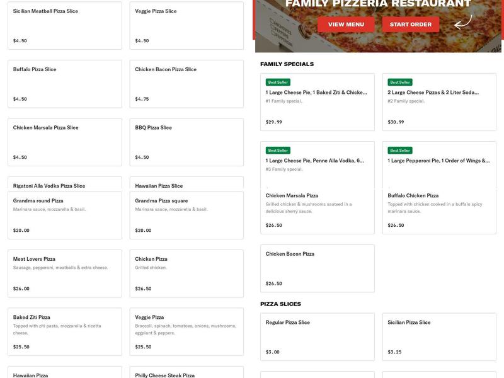Viewport: 504px width, 378px height.
Task: Choose the Chicken Bacon Pizza Slice priced $4.75
Action: tap(186, 84)
